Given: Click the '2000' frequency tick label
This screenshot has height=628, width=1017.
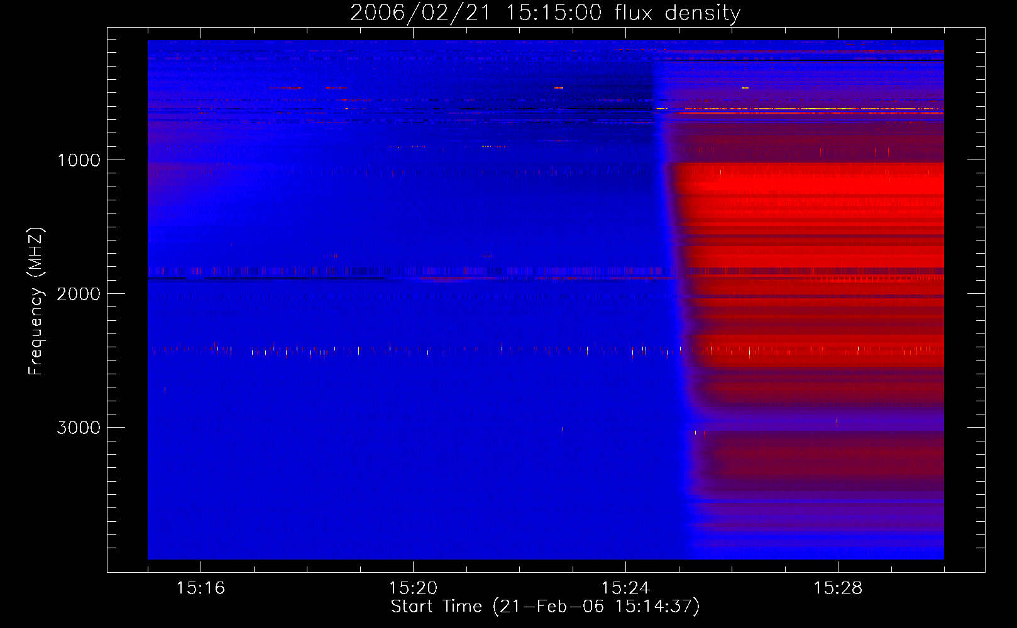Looking at the screenshot, I should [x=79, y=294].
